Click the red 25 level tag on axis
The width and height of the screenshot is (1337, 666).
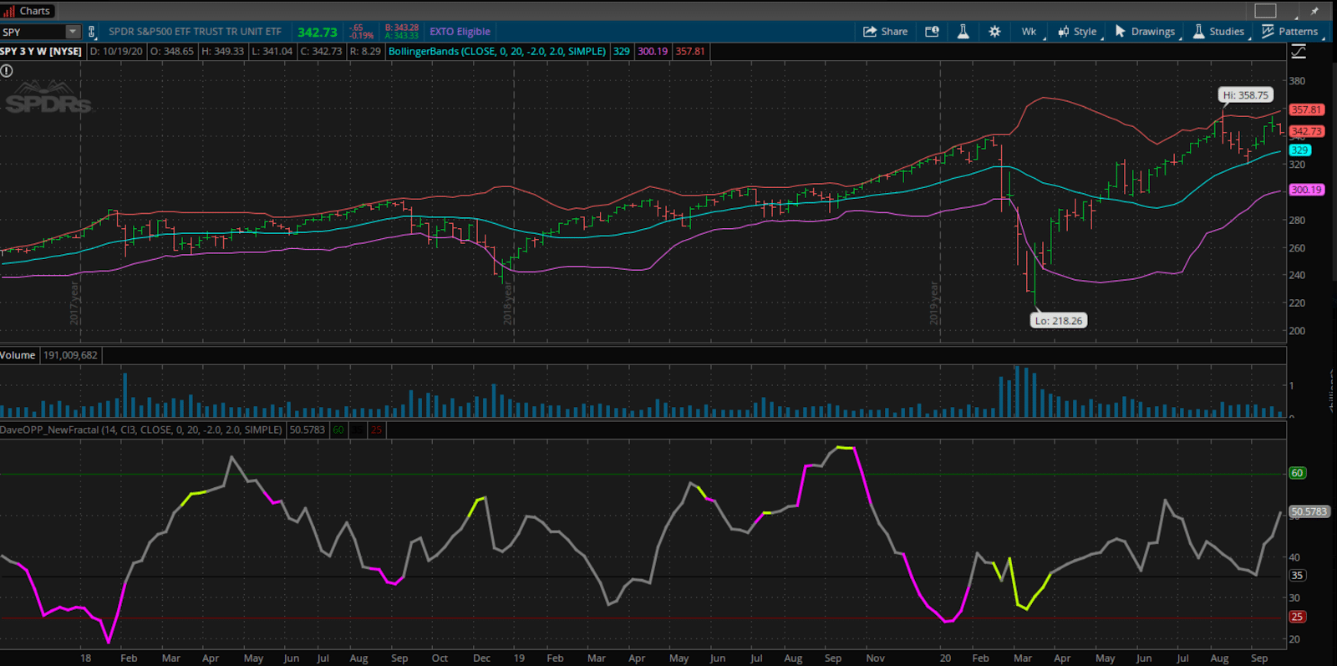tap(1297, 617)
